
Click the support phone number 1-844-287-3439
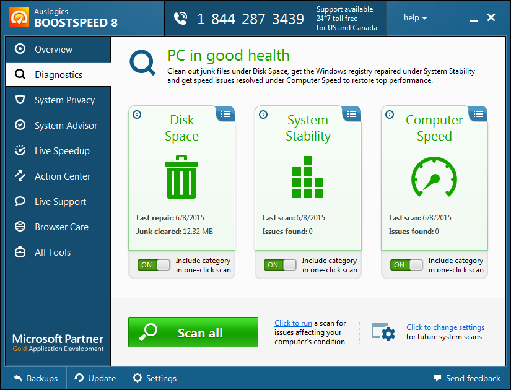251,19
